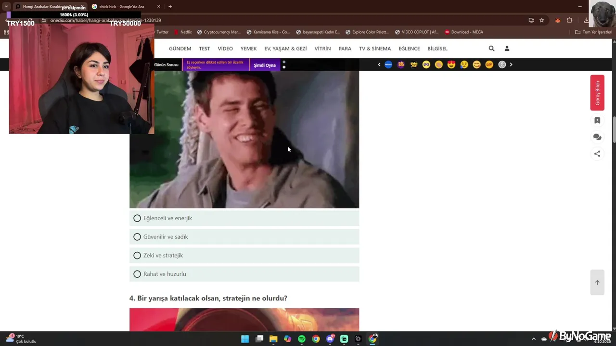
Task: Bookmark this article via the bookmark icon
Action: 597,121
